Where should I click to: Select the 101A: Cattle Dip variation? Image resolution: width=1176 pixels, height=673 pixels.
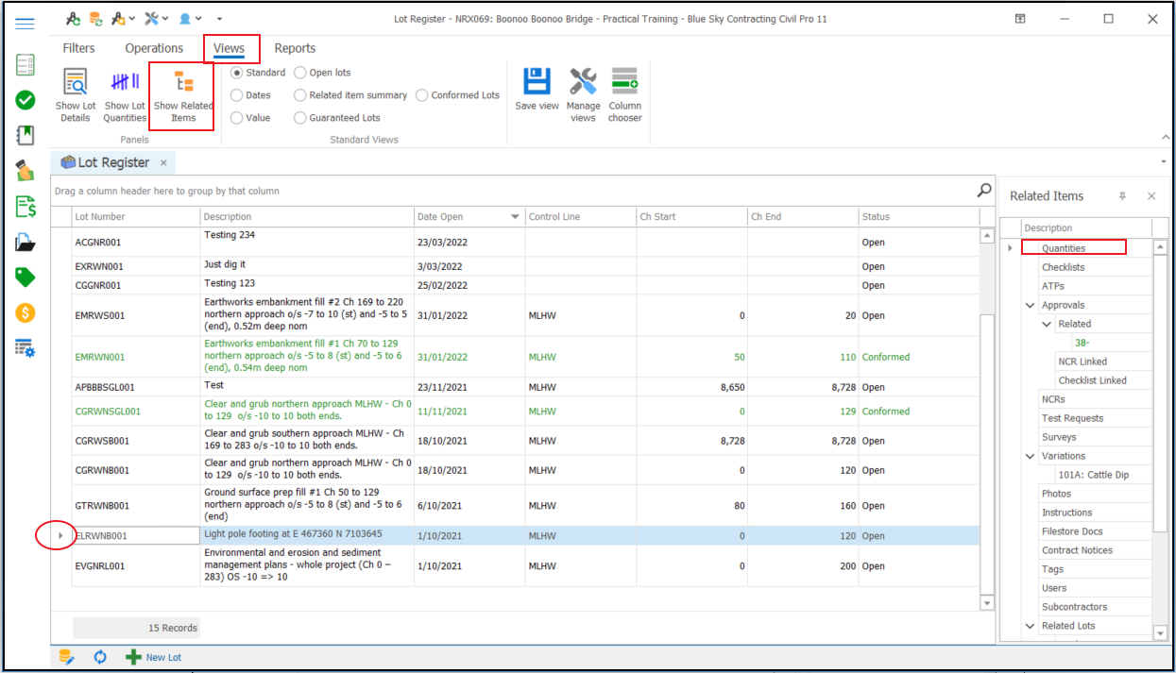pyautogui.click(x=1093, y=475)
